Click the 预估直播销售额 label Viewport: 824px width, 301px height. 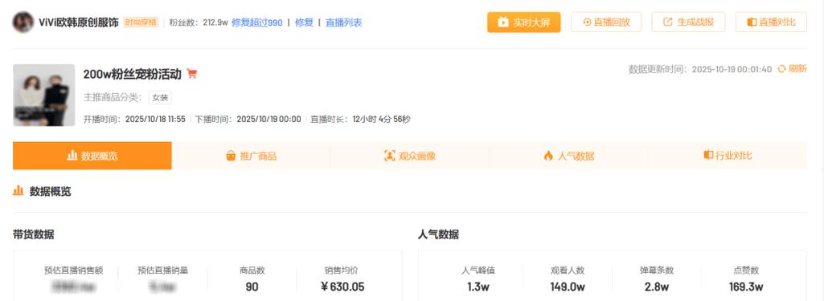[74, 270]
